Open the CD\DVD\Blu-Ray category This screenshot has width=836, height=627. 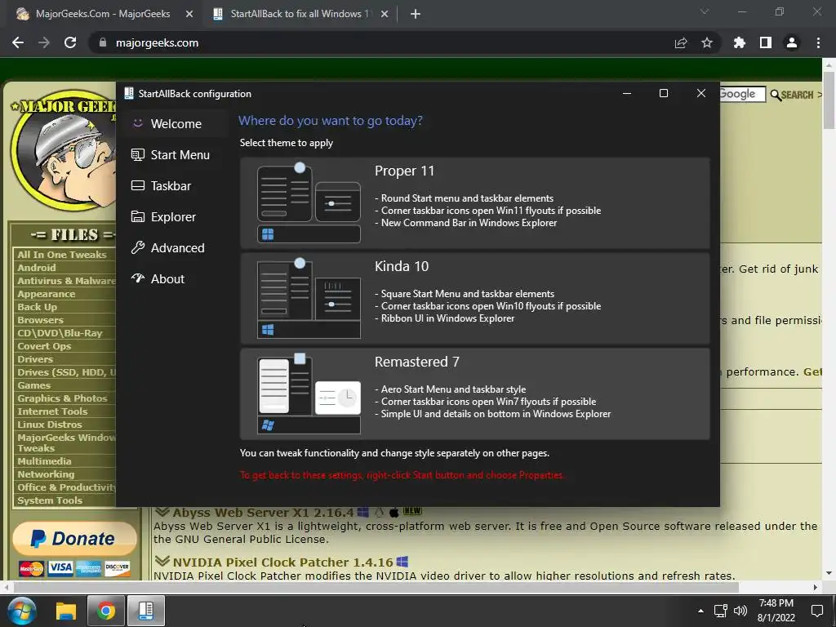click(x=60, y=333)
